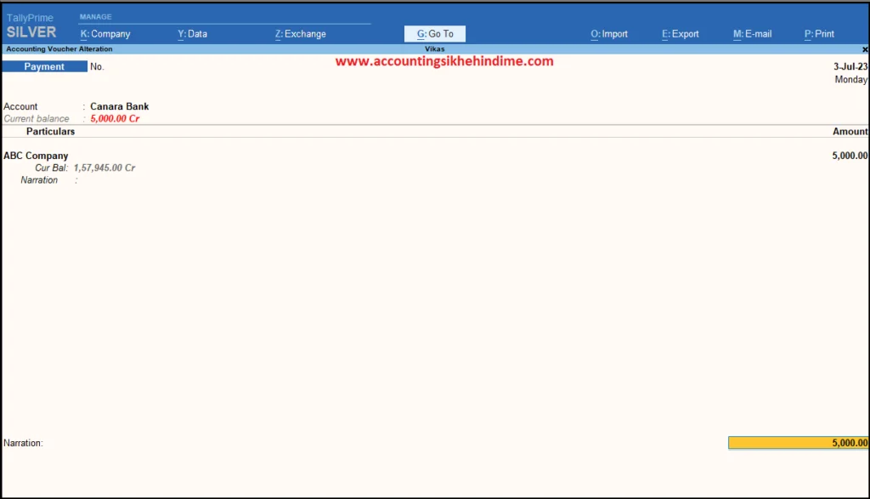
Task: Close the Accounting Voucher Alteration screen
Action: click(x=865, y=49)
